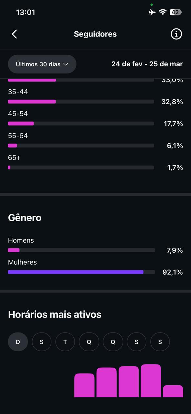Tap the Horários mais ativos heading
The image size is (191, 414).
point(55,314)
